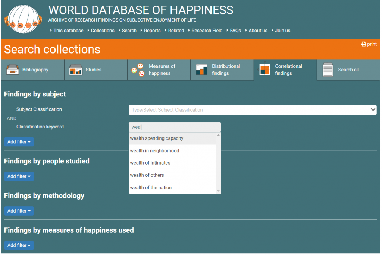Viewport: 382px width, 255px height.
Task: Click the Distributional findings chart icon
Action: point(201,70)
